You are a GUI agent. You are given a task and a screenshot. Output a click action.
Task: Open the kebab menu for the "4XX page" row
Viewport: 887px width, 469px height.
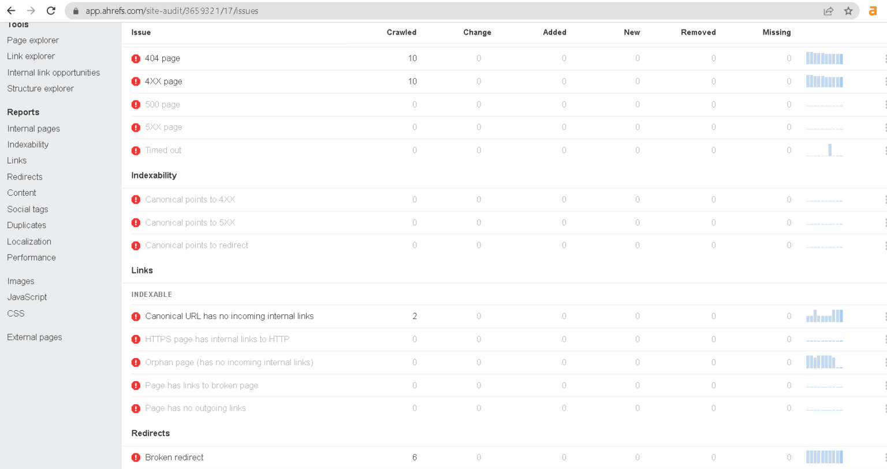885,81
